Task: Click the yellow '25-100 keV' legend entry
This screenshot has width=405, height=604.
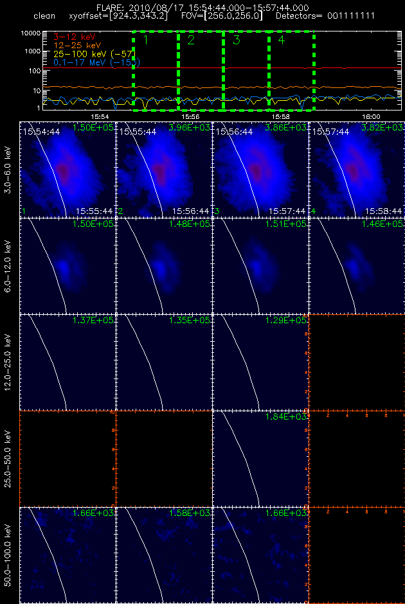Action: [x=94, y=54]
